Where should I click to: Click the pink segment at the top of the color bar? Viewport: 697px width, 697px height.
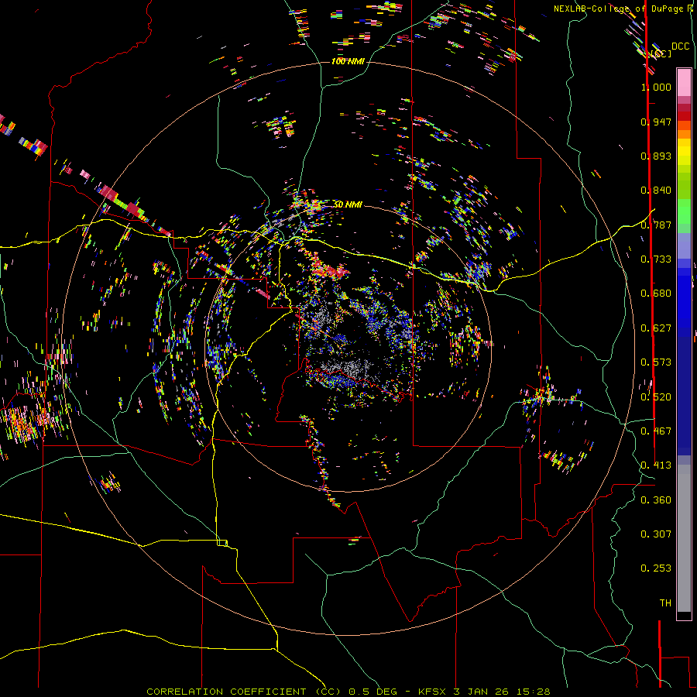(684, 83)
